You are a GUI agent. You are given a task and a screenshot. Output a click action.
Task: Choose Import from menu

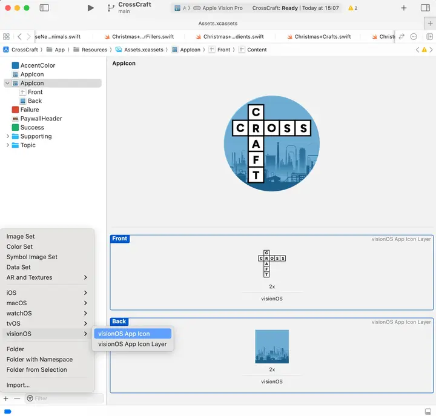[x=47, y=385]
